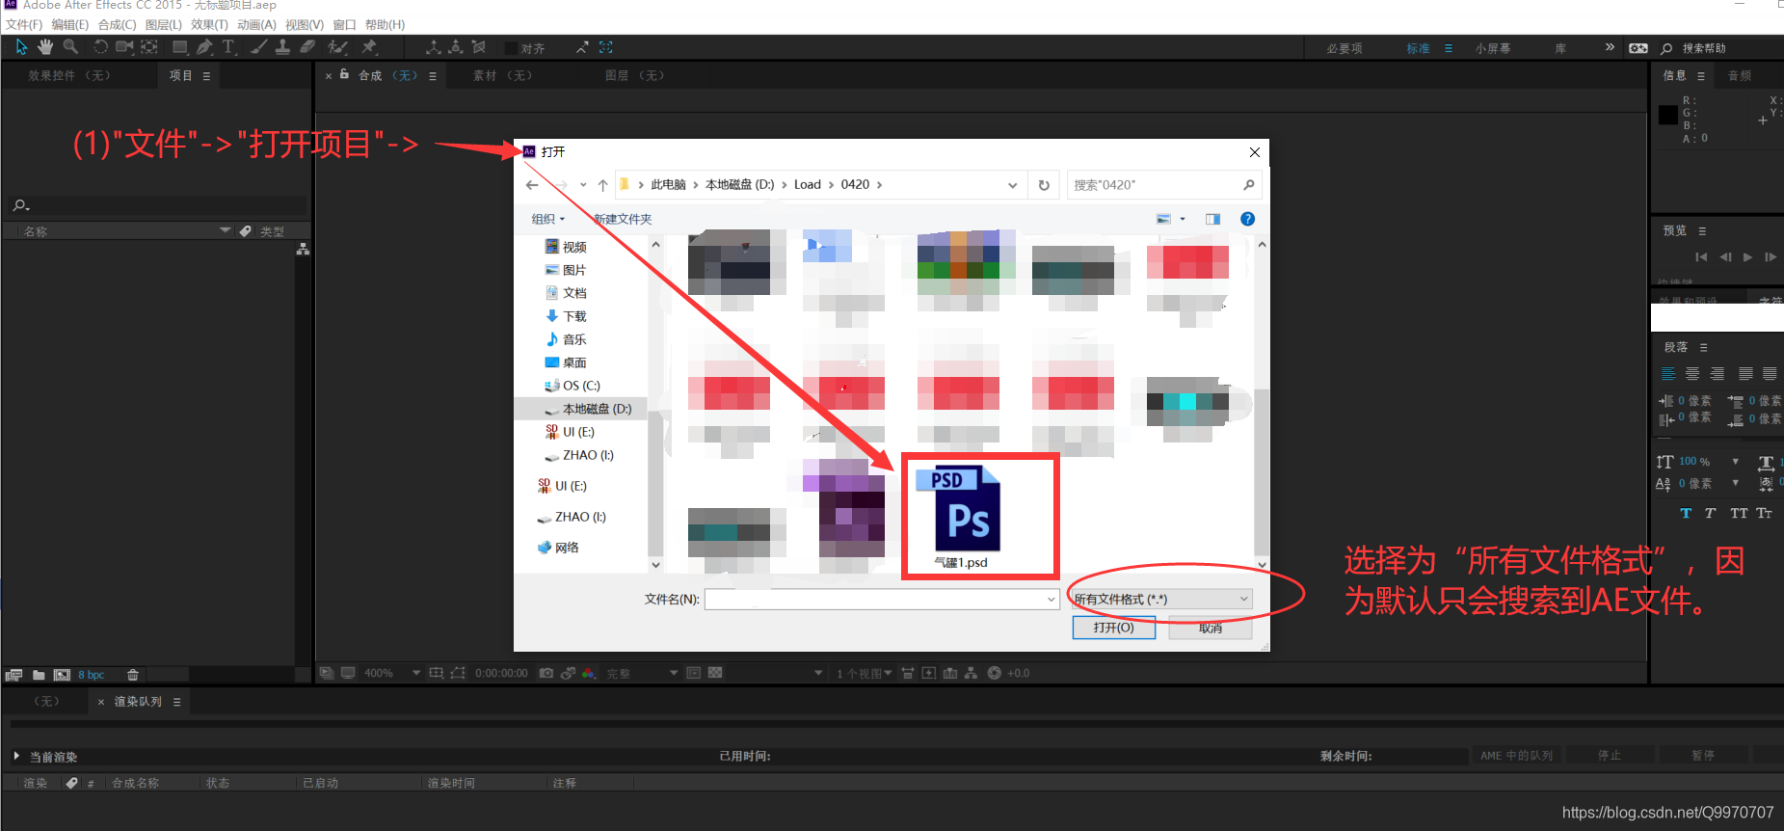Refresh the folder in Open dialog
Viewport: 1784px width, 831px height.
tap(1044, 185)
